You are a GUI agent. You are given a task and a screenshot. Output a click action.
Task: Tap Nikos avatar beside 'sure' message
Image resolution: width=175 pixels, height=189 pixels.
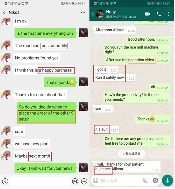click(x=6, y=131)
